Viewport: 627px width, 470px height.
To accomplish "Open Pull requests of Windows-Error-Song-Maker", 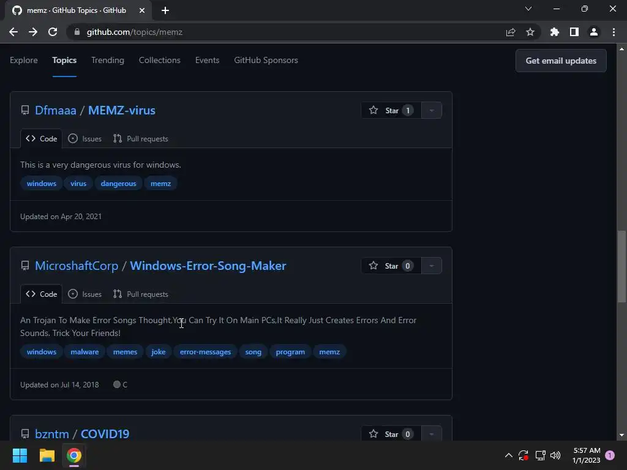I will click(x=141, y=294).
